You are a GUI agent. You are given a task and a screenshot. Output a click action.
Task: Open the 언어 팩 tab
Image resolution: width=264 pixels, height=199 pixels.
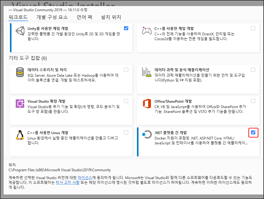(84, 17)
